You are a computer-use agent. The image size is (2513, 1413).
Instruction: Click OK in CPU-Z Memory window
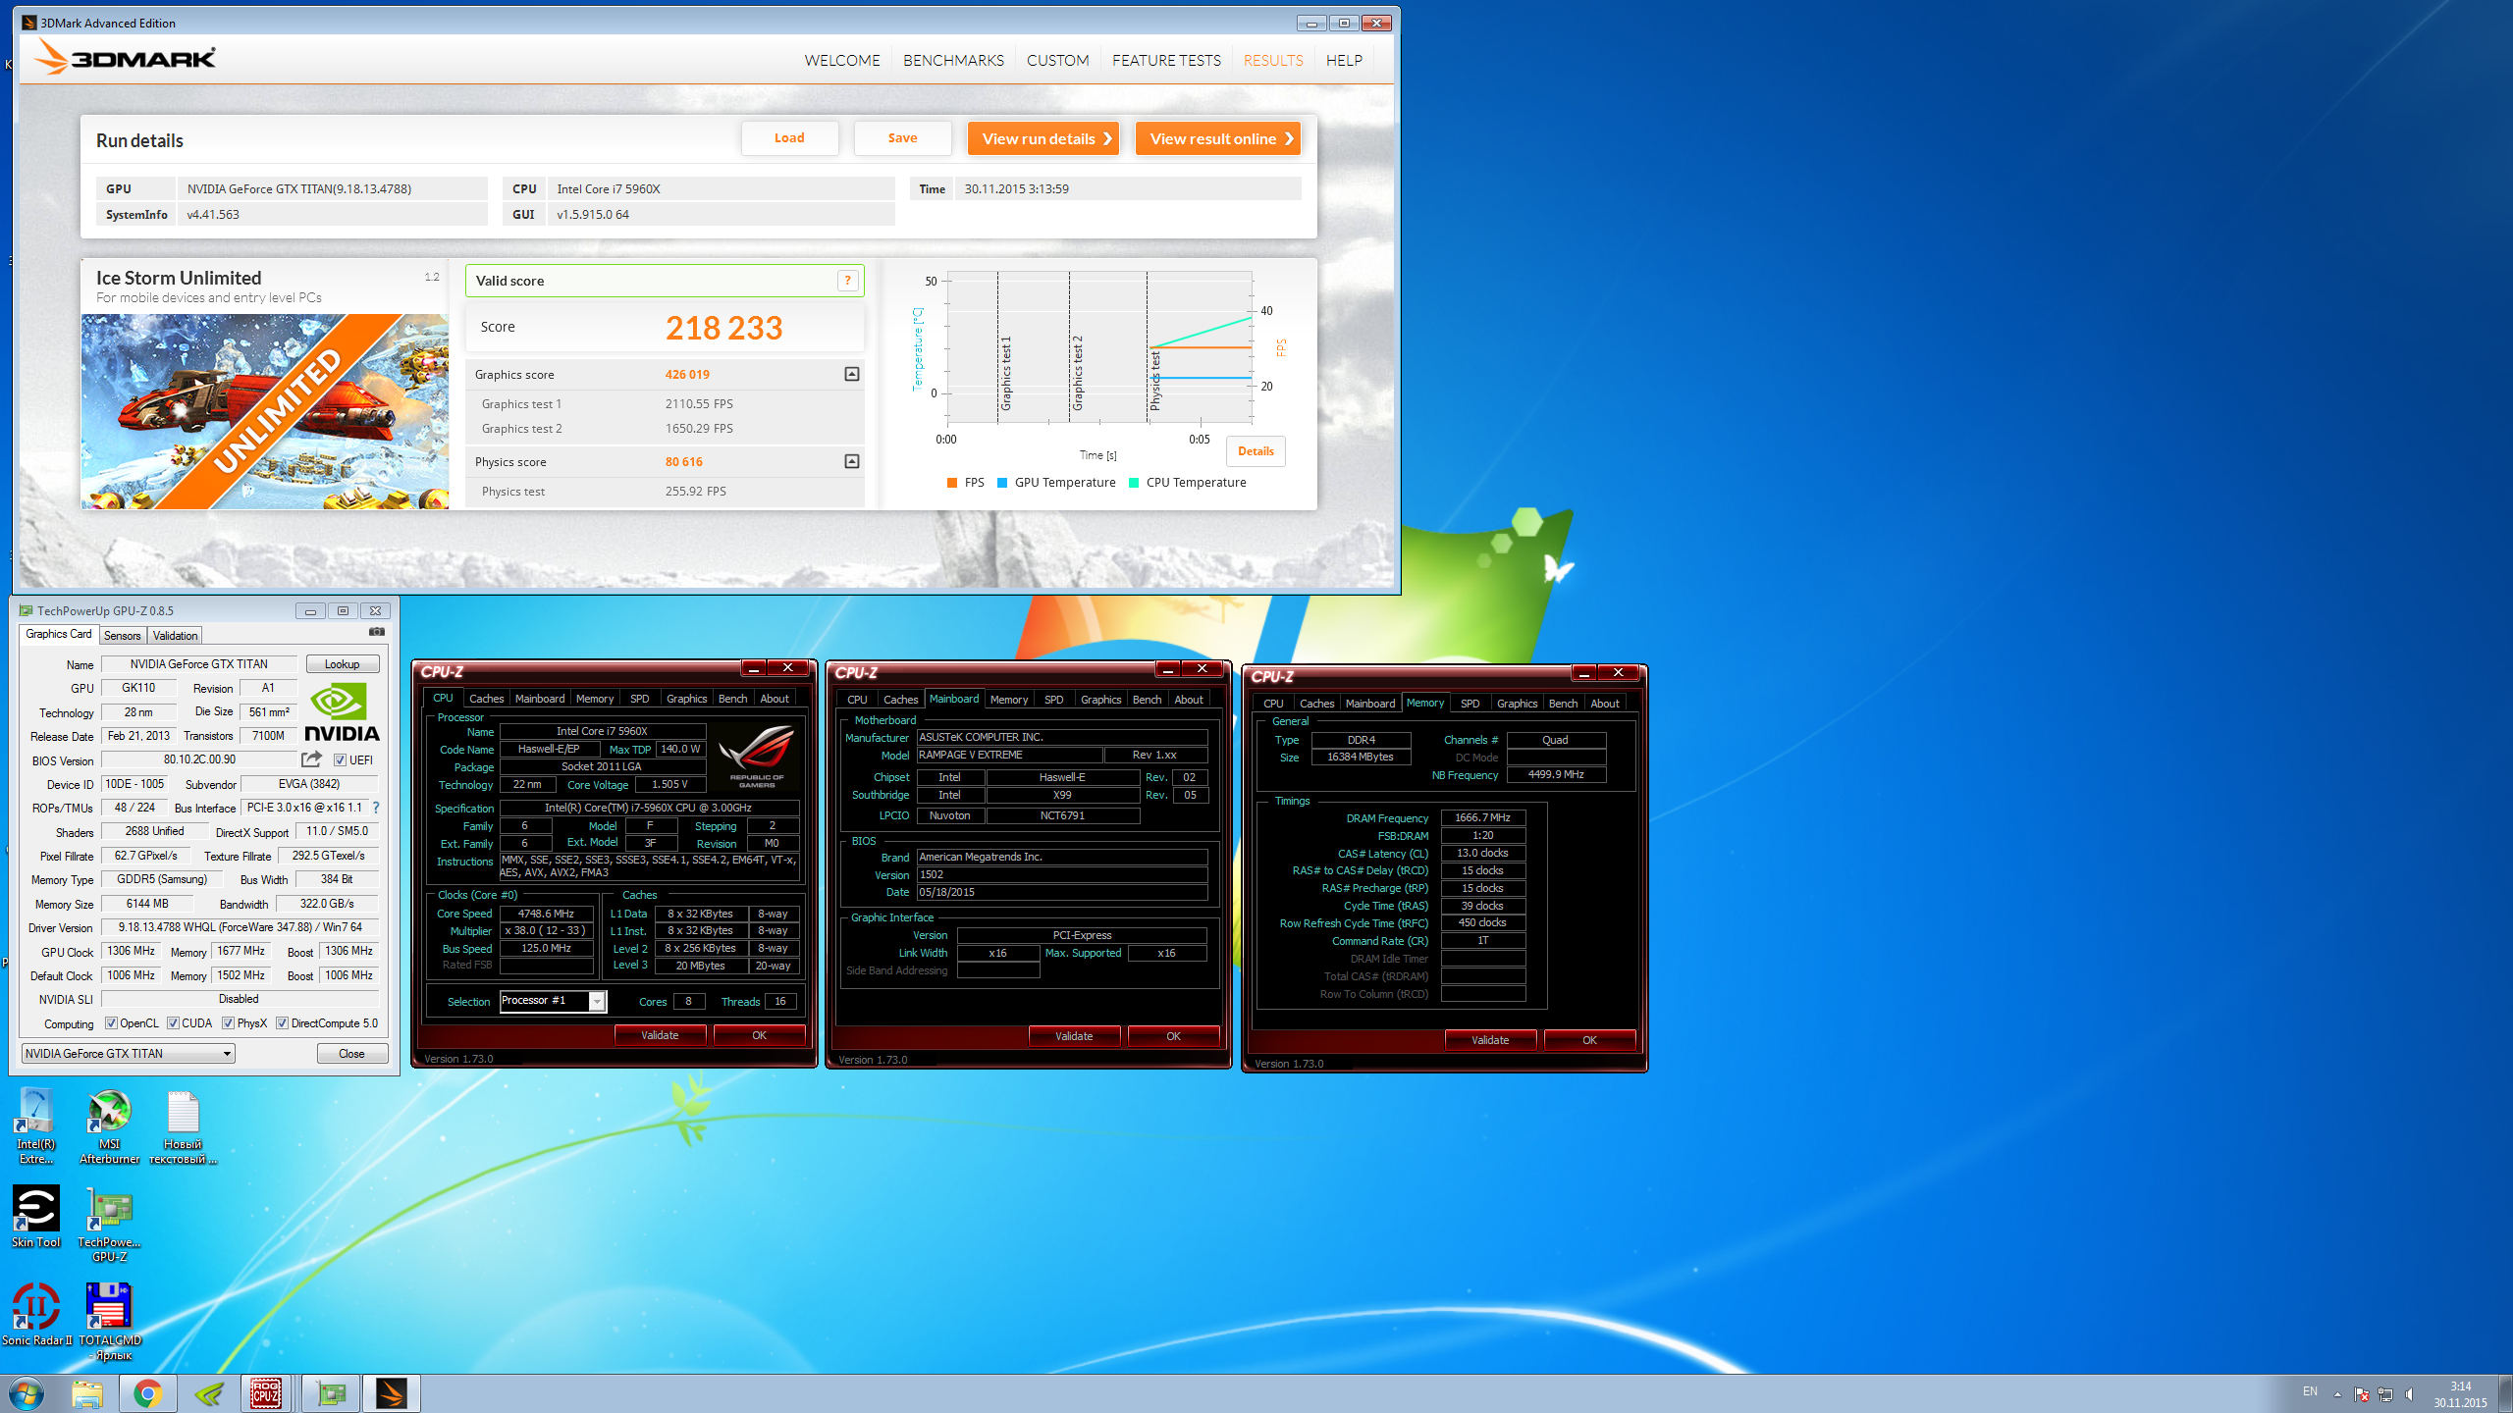tap(1589, 1039)
